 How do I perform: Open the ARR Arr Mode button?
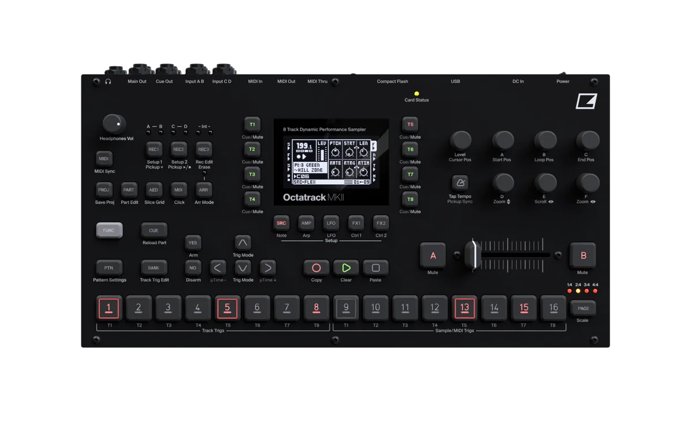click(204, 190)
